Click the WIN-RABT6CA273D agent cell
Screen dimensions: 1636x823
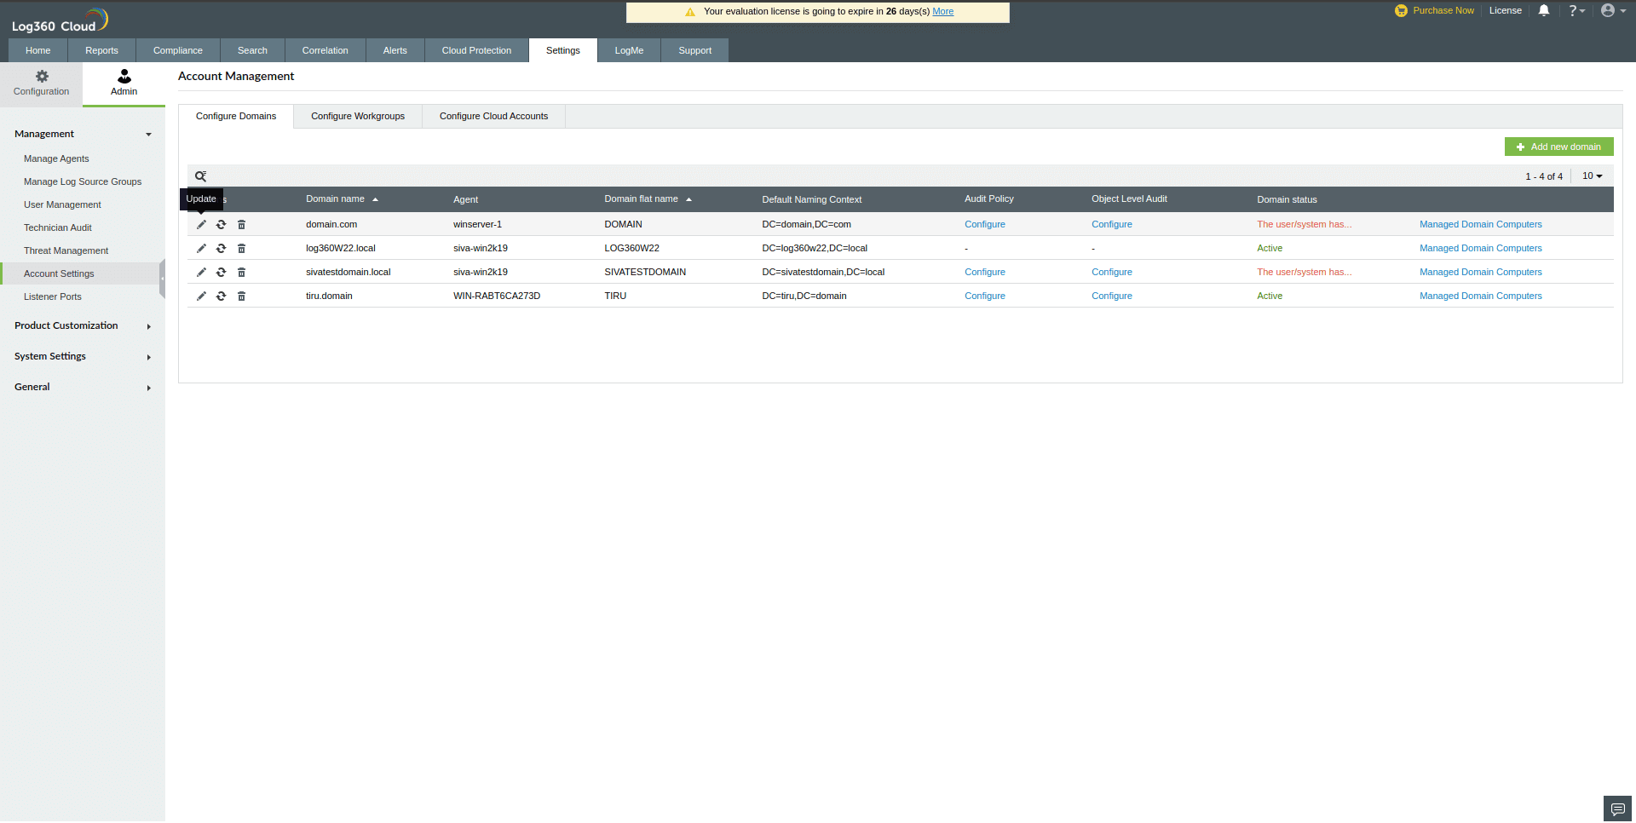tap(496, 296)
